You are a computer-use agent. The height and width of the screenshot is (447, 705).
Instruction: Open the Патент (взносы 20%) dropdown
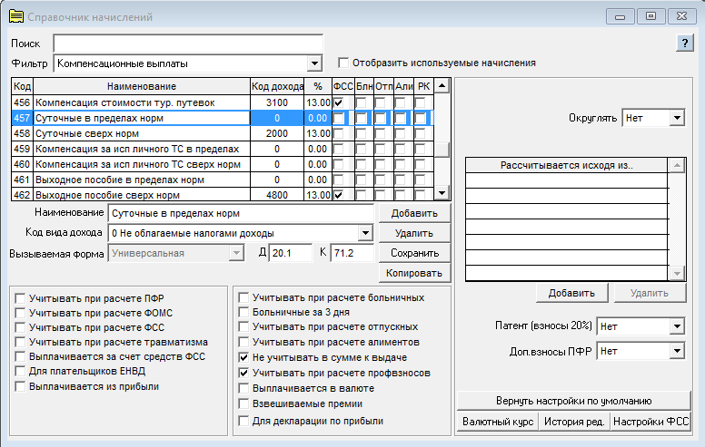[x=677, y=326]
